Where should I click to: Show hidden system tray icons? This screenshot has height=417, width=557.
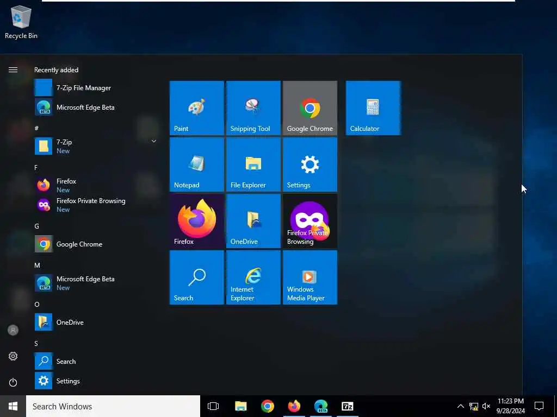460,406
